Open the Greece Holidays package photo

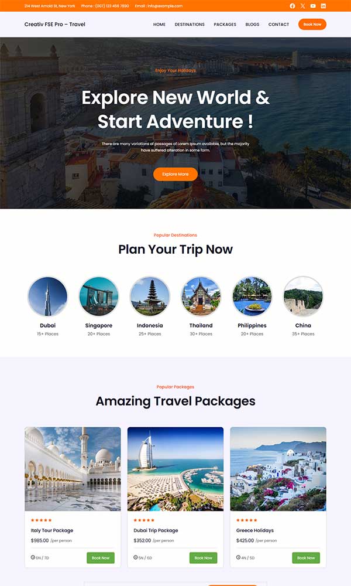click(x=278, y=469)
